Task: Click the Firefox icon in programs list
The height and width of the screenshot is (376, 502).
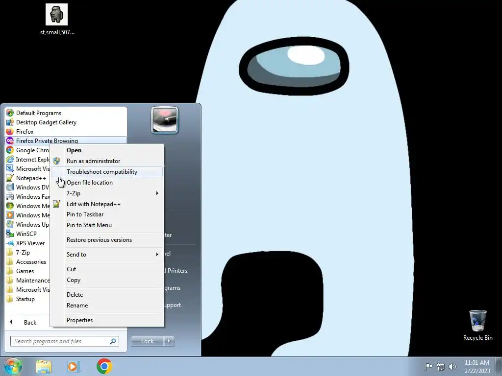Action: point(10,131)
